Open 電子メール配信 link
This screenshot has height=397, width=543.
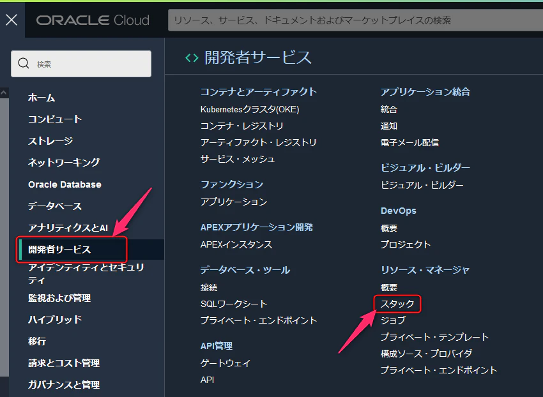409,142
